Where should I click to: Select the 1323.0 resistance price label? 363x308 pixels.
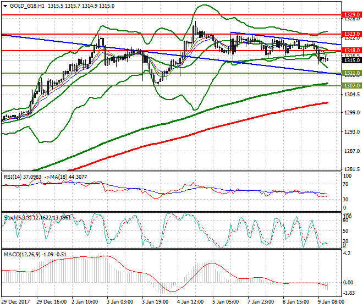click(352, 34)
